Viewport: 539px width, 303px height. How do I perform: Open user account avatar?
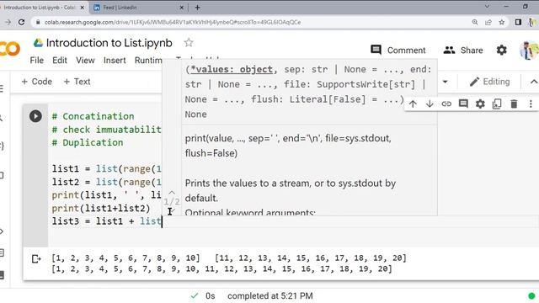pyautogui.click(x=529, y=50)
